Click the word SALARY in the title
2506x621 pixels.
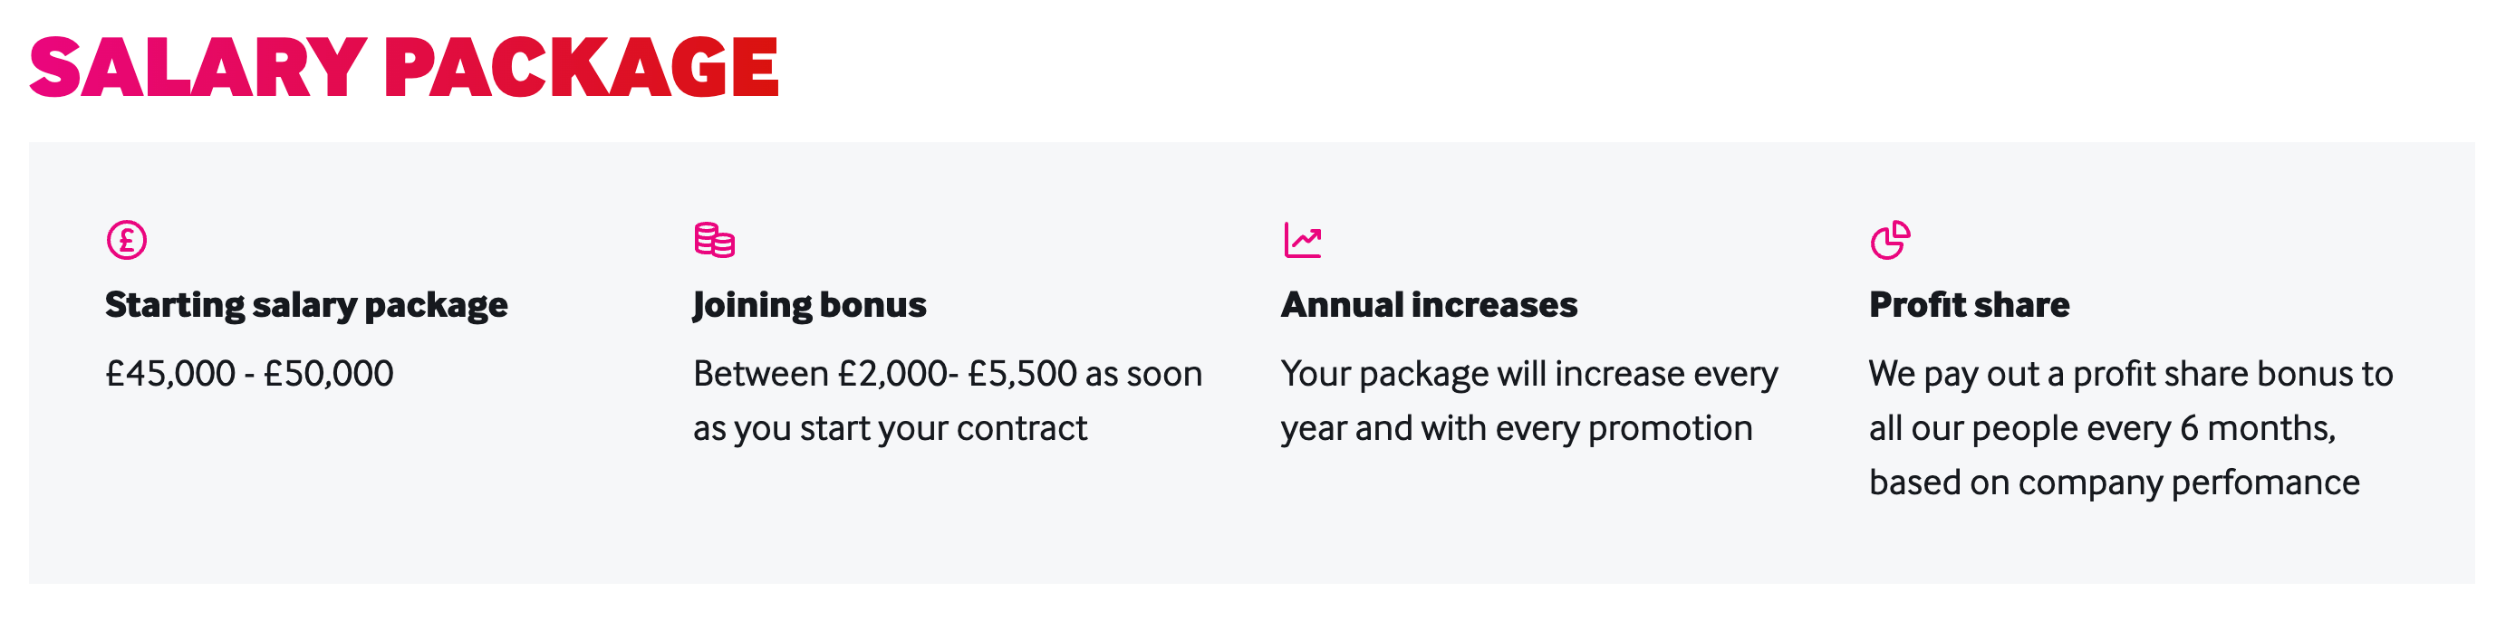tap(198, 67)
